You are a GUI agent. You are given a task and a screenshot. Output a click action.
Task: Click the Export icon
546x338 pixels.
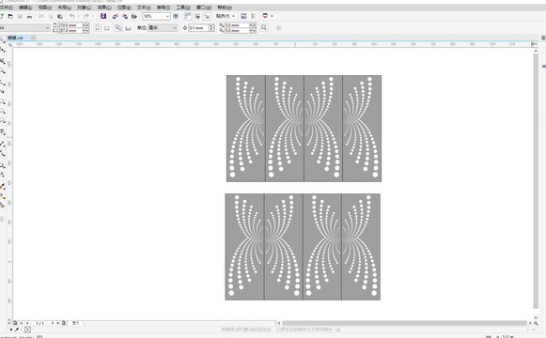tap(125, 16)
